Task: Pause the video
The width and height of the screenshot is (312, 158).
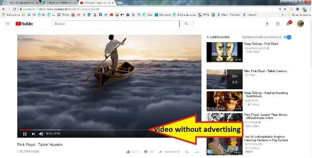Action: click(25, 134)
